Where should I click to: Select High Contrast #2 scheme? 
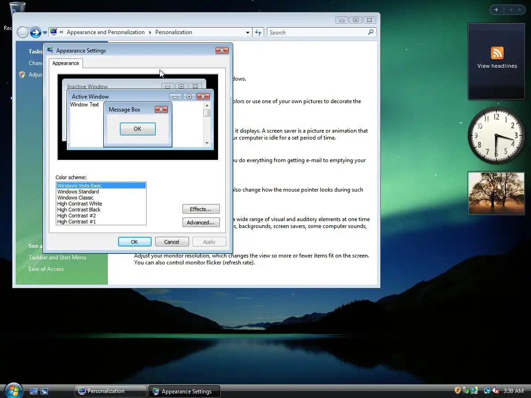click(x=101, y=216)
